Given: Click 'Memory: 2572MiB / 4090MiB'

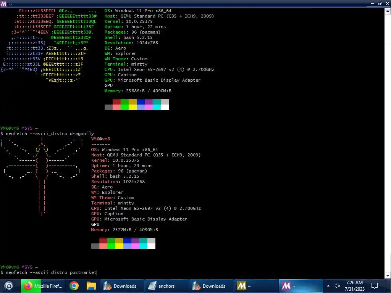Looking at the screenshot, I should click(124, 230).
